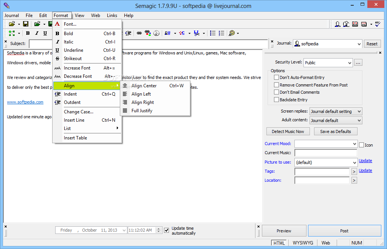Click the bulleted list toolbar icon
387x249 pixels.
[212, 33]
